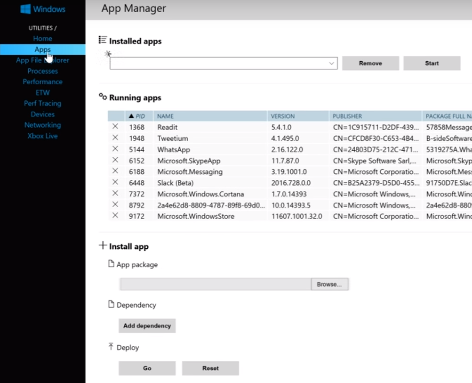This screenshot has width=472, height=383.
Task: Terminate the Tweetium app via X icon
Action: click(115, 138)
